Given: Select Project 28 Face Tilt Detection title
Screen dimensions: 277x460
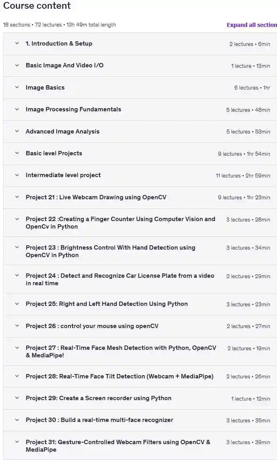Looking at the screenshot, I should pos(120,376).
